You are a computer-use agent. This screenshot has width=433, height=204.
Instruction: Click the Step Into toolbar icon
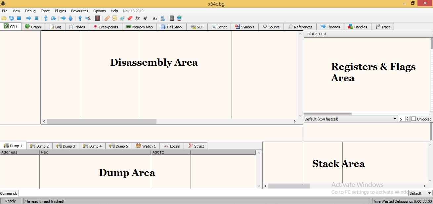click(x=46, y=18)
